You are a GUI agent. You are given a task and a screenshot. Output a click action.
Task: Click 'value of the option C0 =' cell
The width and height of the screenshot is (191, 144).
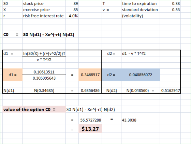pos(34,110)
